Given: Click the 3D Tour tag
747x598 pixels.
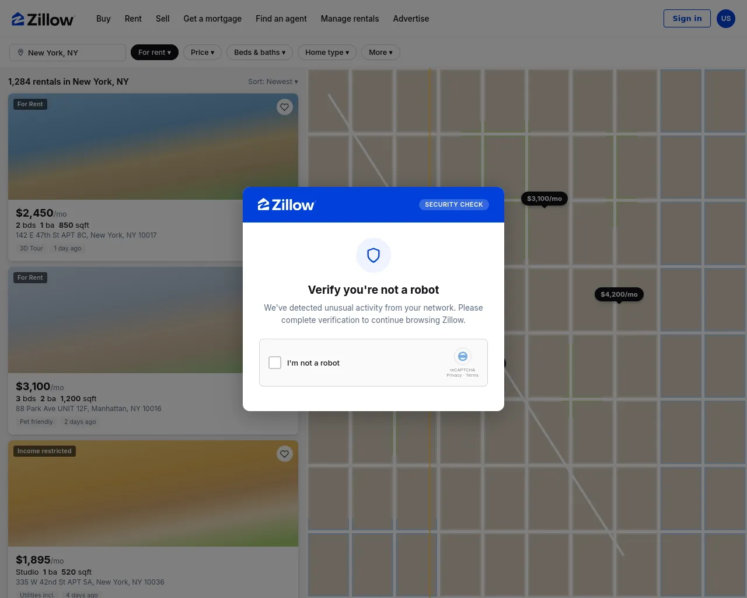Looking at the screenshot, I should click(x=32, y=248).
